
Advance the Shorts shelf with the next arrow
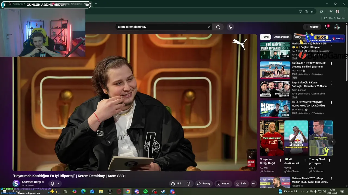332,142
